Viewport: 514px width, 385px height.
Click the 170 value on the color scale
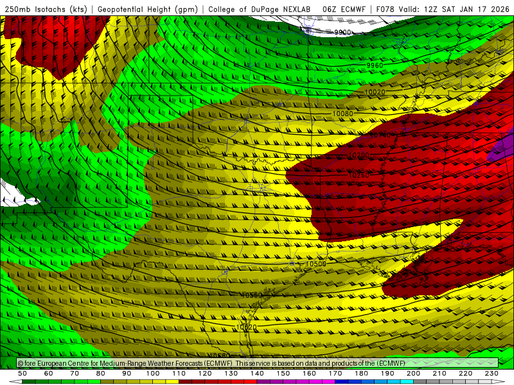pos(335,373)
